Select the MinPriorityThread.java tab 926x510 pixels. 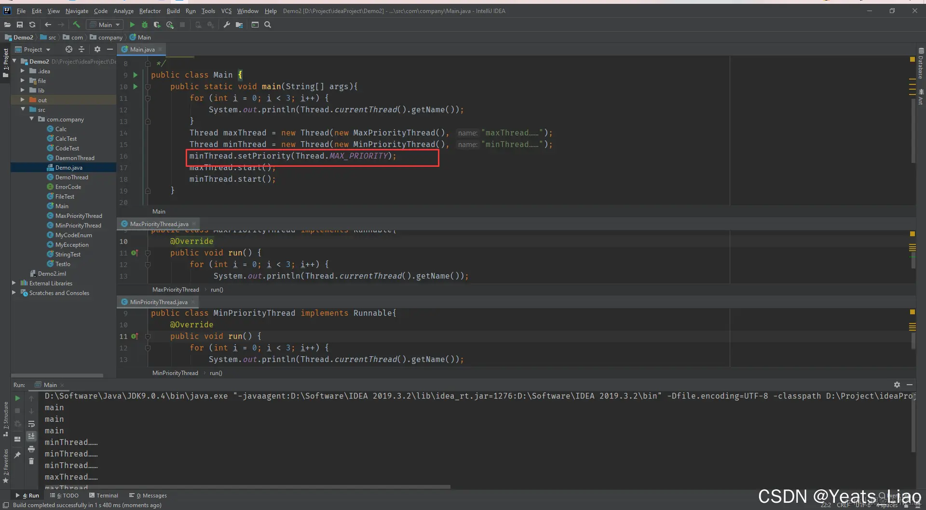(158, 302)
